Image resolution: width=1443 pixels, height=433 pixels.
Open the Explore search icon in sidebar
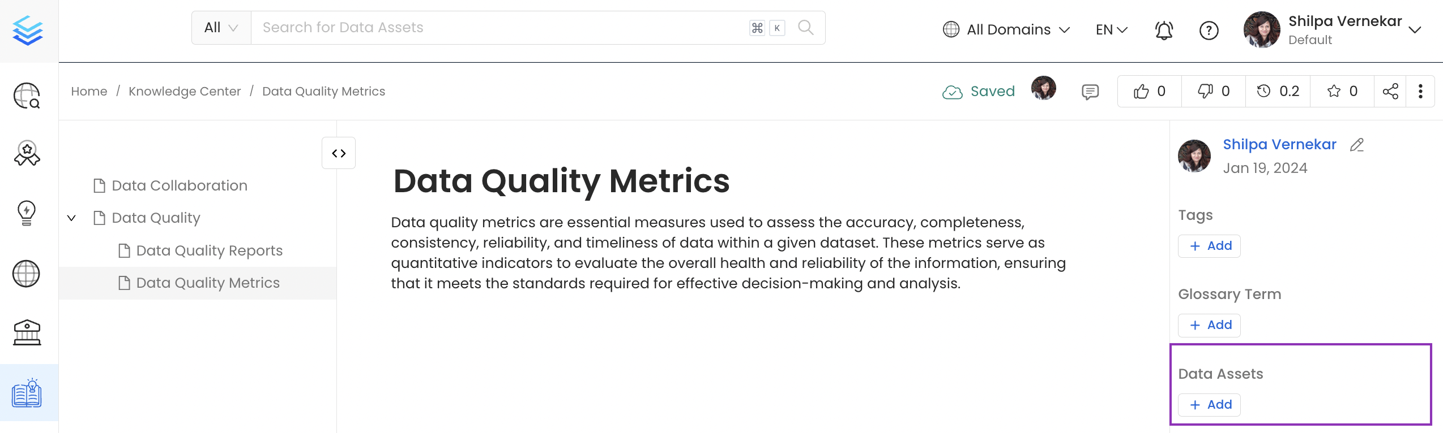27,96
